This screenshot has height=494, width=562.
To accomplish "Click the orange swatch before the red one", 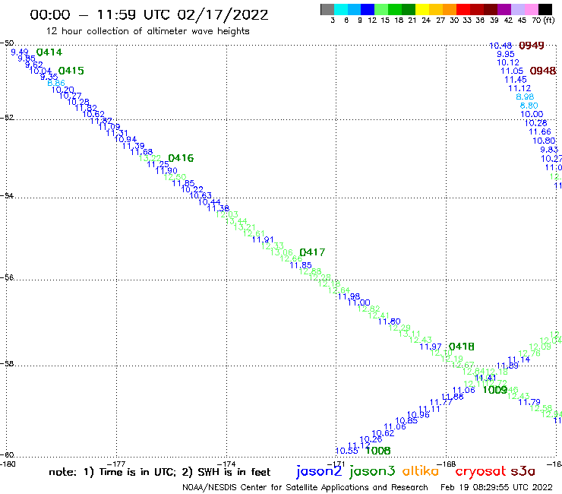I will coord(450,9).
